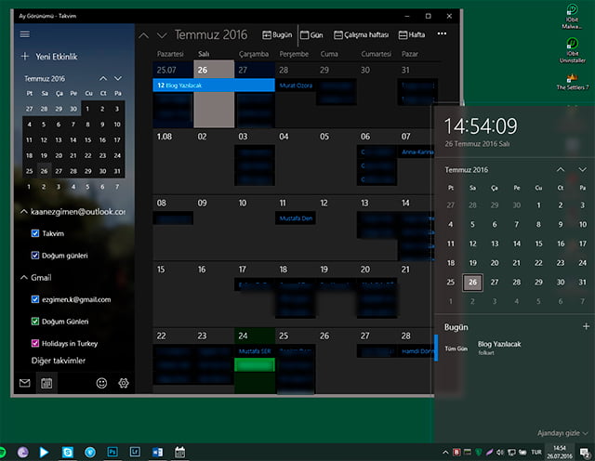This screenshot has width=595, height=461.
Task: Open Lightroom from taskbar
Action: point(135,452)
